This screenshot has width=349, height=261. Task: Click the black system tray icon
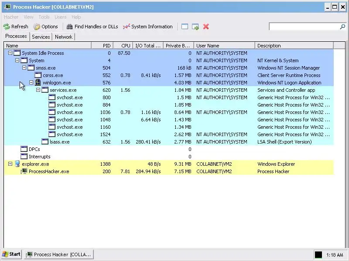318,255
